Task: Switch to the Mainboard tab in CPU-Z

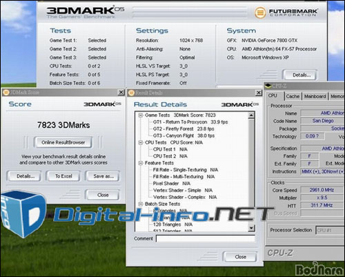Action: click(315, 96)
